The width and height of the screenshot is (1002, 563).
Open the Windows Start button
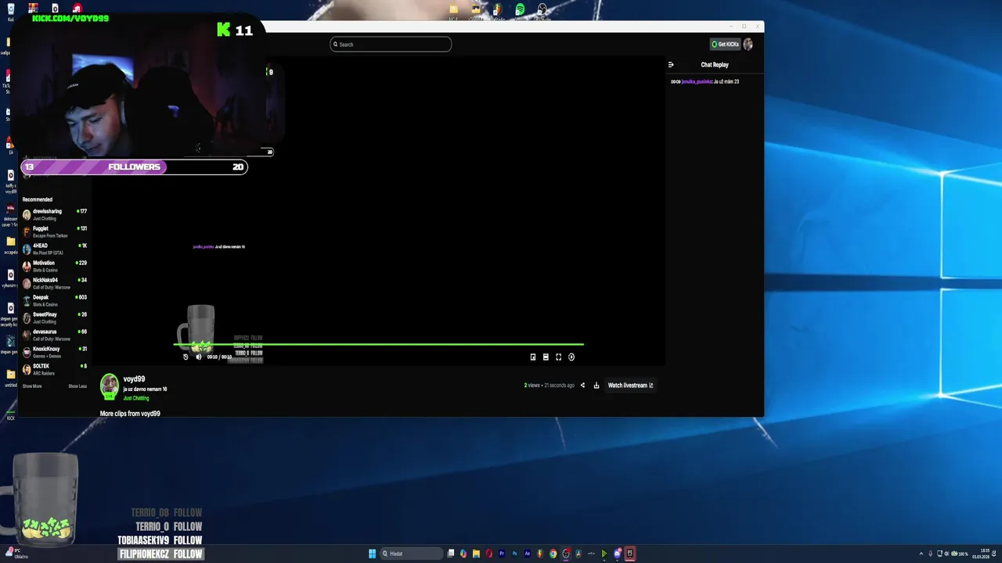pos(372,554)
